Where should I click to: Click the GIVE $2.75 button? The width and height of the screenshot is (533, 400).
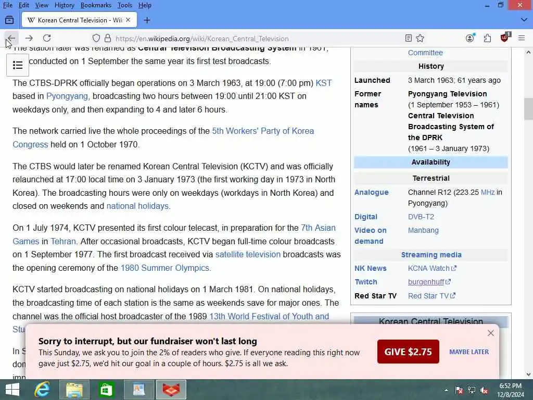click(408, 352)
